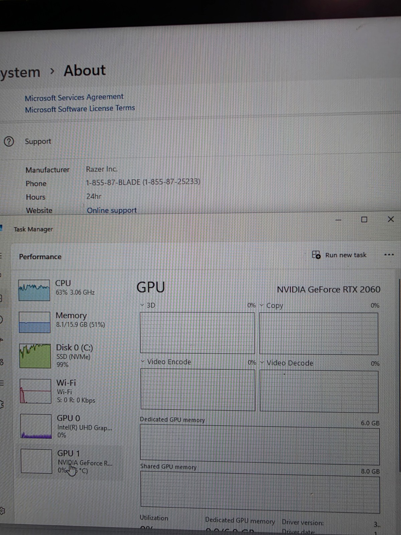Open the Video Decode engine dropdown
The width and height of the screenshot is (401, 535).
pos(262,363)
